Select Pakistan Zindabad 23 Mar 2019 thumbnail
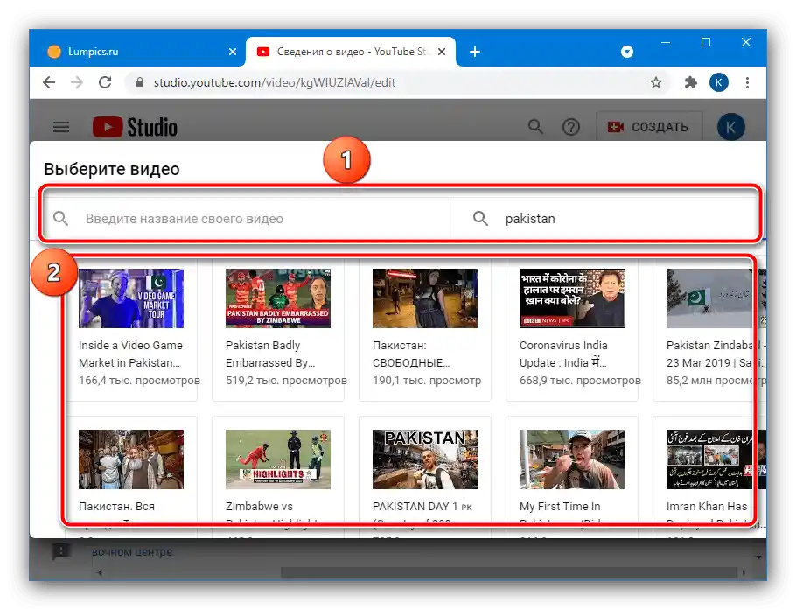 [x=716, y=298]
